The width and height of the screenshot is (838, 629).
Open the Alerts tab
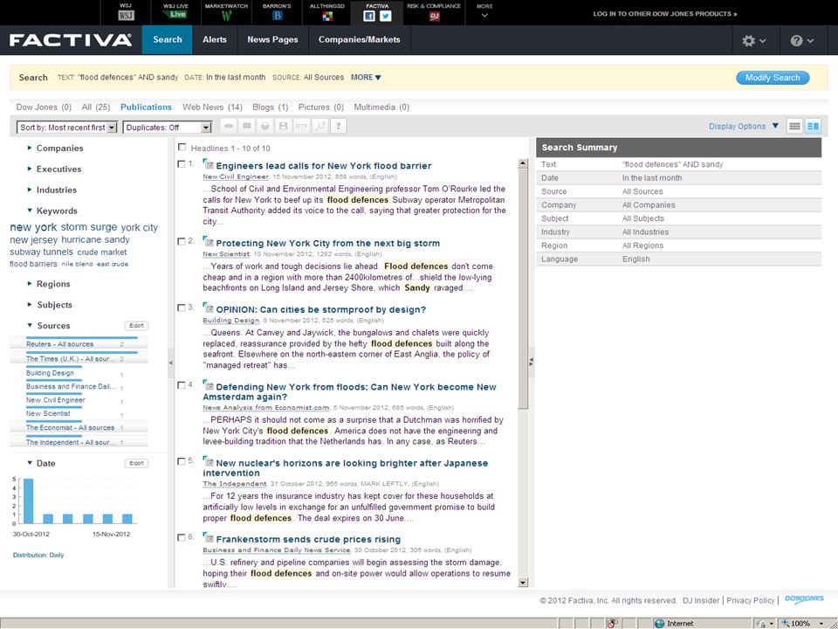pyautogui.click(x=215, y=39)
